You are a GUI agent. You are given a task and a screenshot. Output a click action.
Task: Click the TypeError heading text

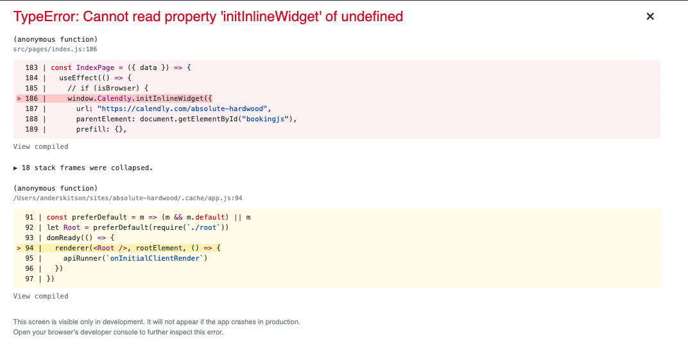(x=208, y=17)
